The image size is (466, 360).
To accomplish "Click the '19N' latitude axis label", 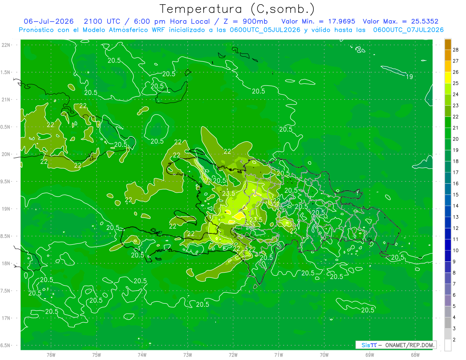I will 6,209.
